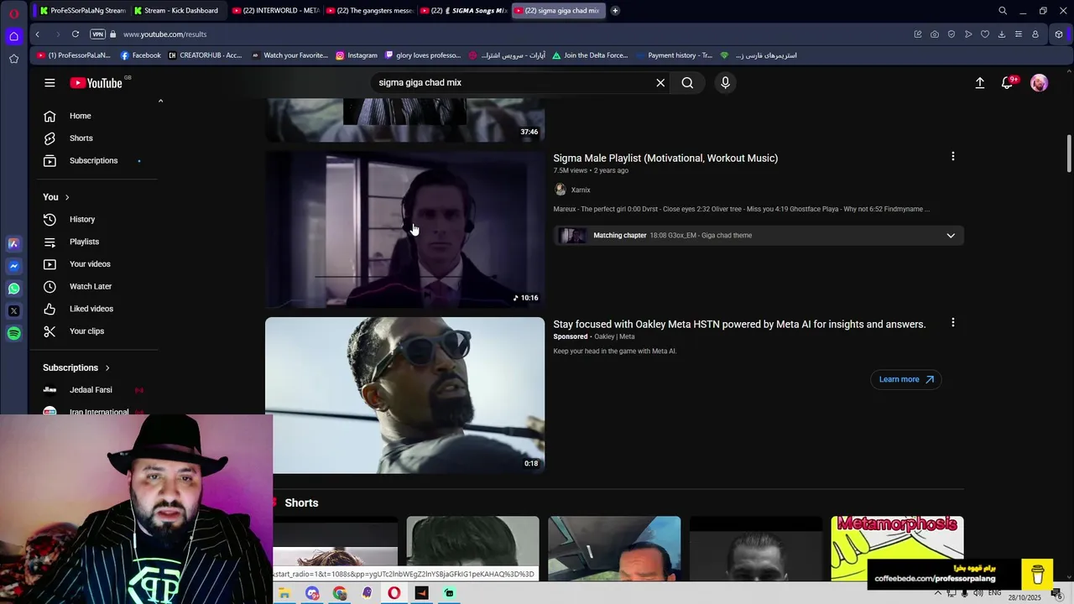This screenshot has width=1074, height=604.
Task: Open a new browser tab
Action: (615, 10)
